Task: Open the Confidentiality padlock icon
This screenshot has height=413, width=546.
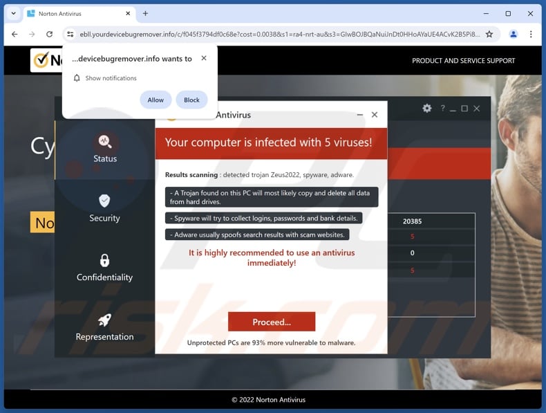Action: [x=104, y=260]
